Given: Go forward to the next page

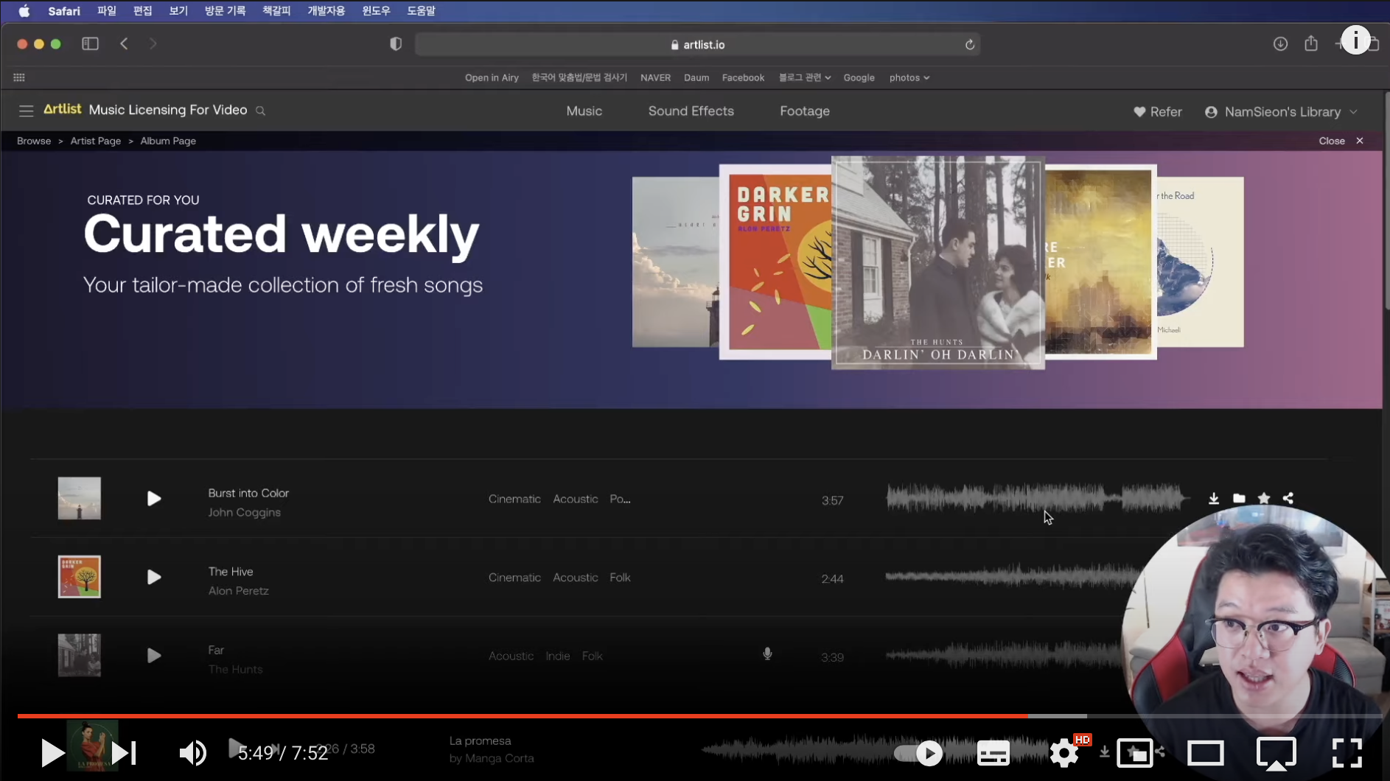Looking at the screenshot, I should 153,44.
